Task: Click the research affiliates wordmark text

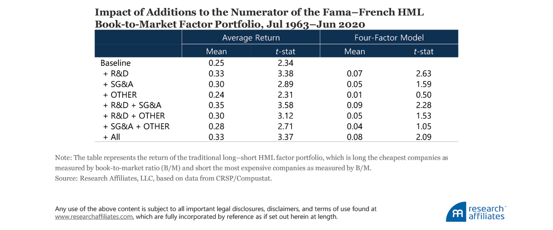Action: point(486,212)
